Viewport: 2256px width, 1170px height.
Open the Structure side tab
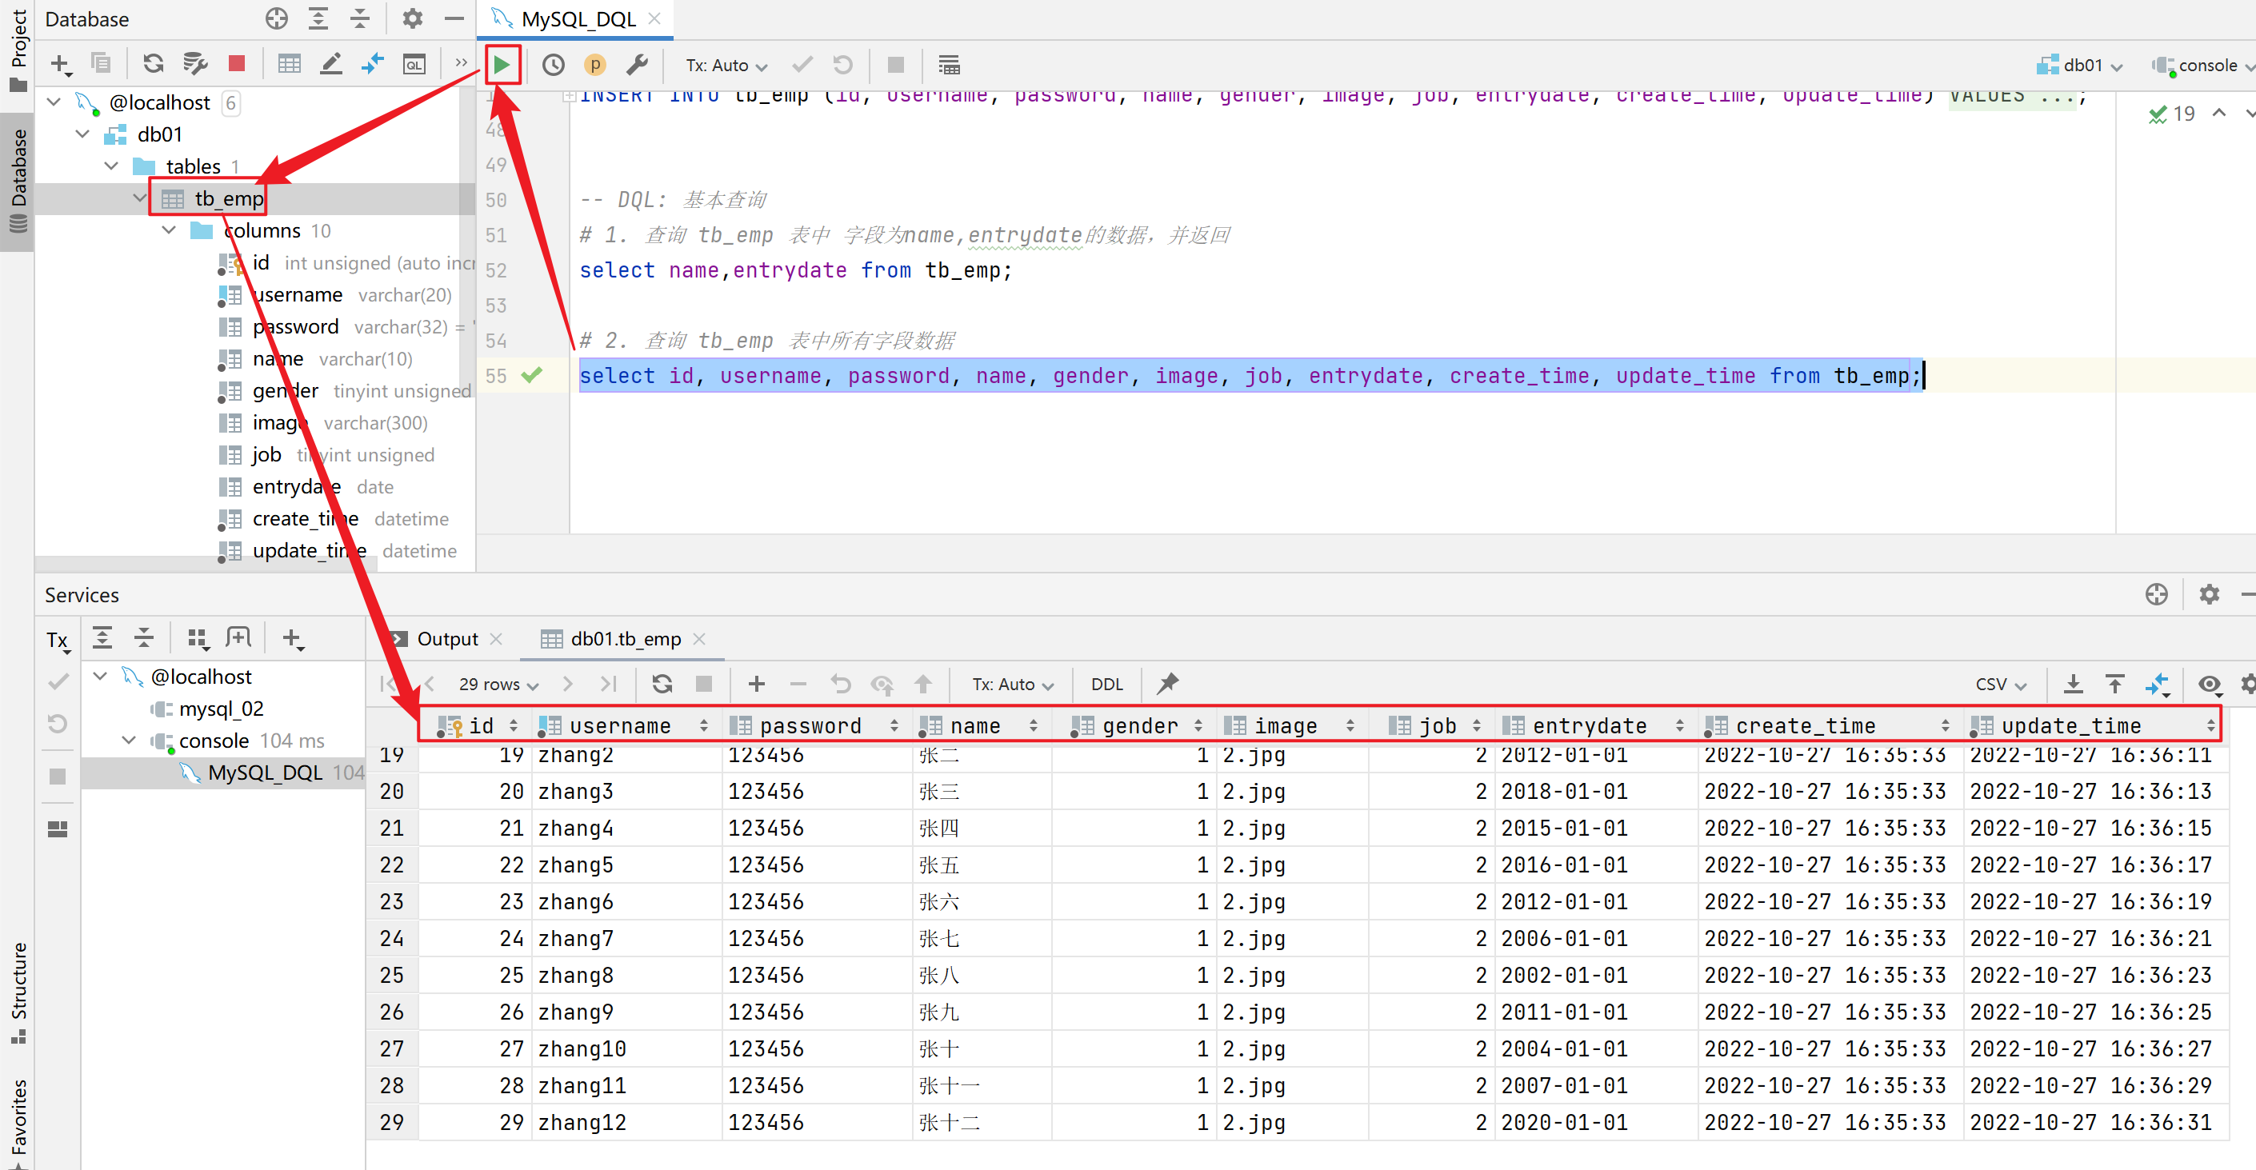(18, 993)
